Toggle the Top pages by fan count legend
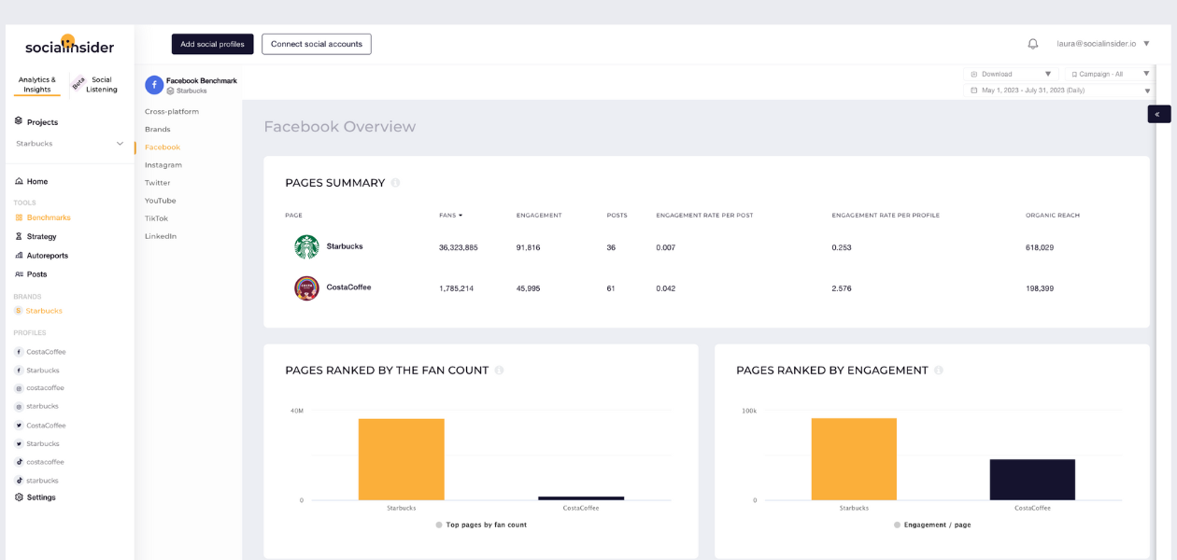Image resolution: width=1177 pixels, height=560 pixels. click(481, 525)
